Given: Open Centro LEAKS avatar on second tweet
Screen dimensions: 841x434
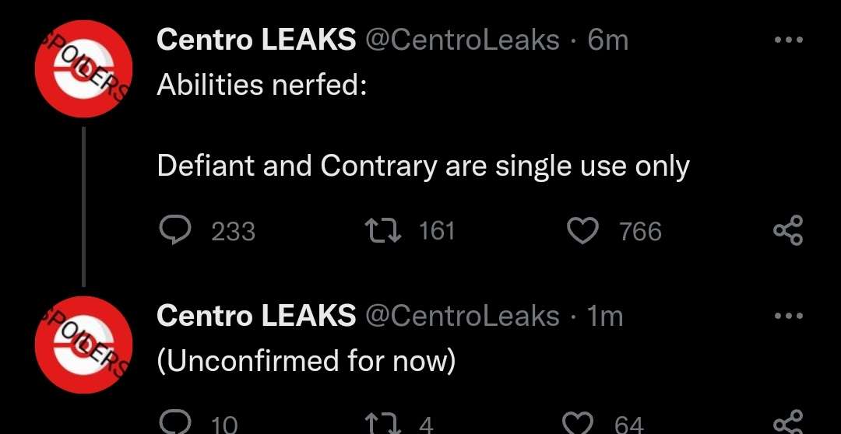Looking at the screenshot, I should (x=83, y=345).
